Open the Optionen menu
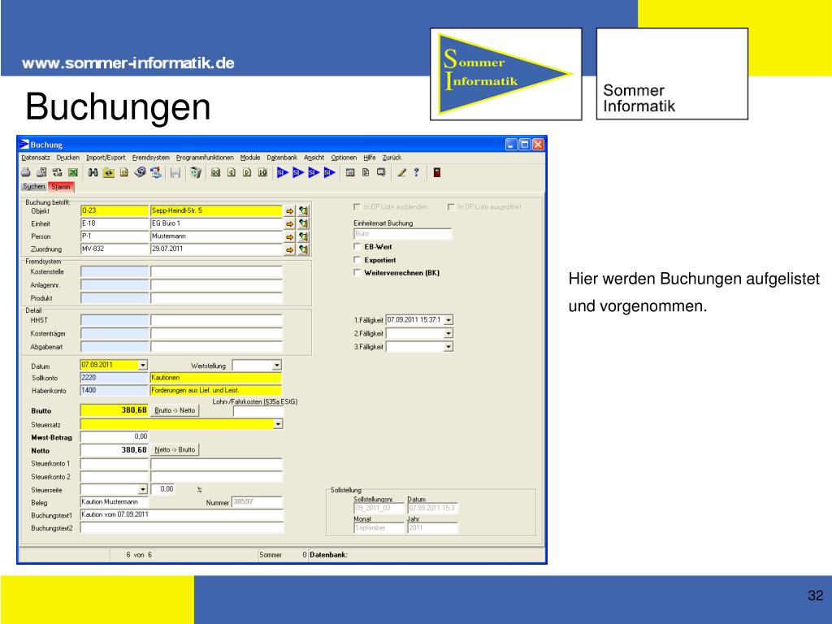This screenshot has width=832, height=624. tap(344, 158)
